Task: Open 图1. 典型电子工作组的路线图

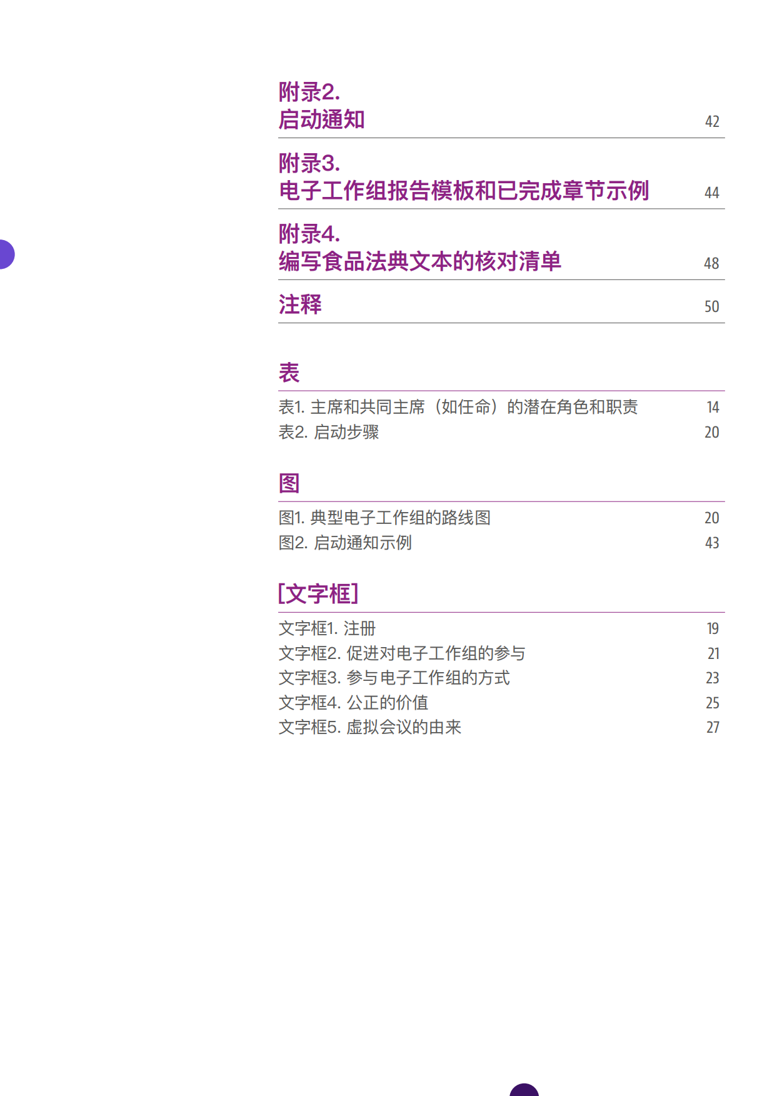Action: click(384, 518)
